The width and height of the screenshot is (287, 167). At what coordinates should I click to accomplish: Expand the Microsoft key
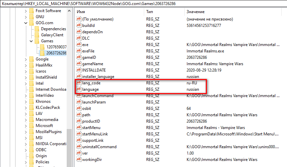coord(26,126)
